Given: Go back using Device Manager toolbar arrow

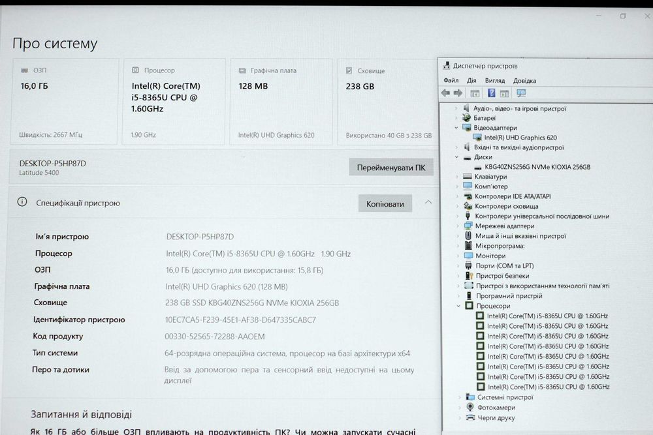Looking at the screenshot, I should 445,93.
